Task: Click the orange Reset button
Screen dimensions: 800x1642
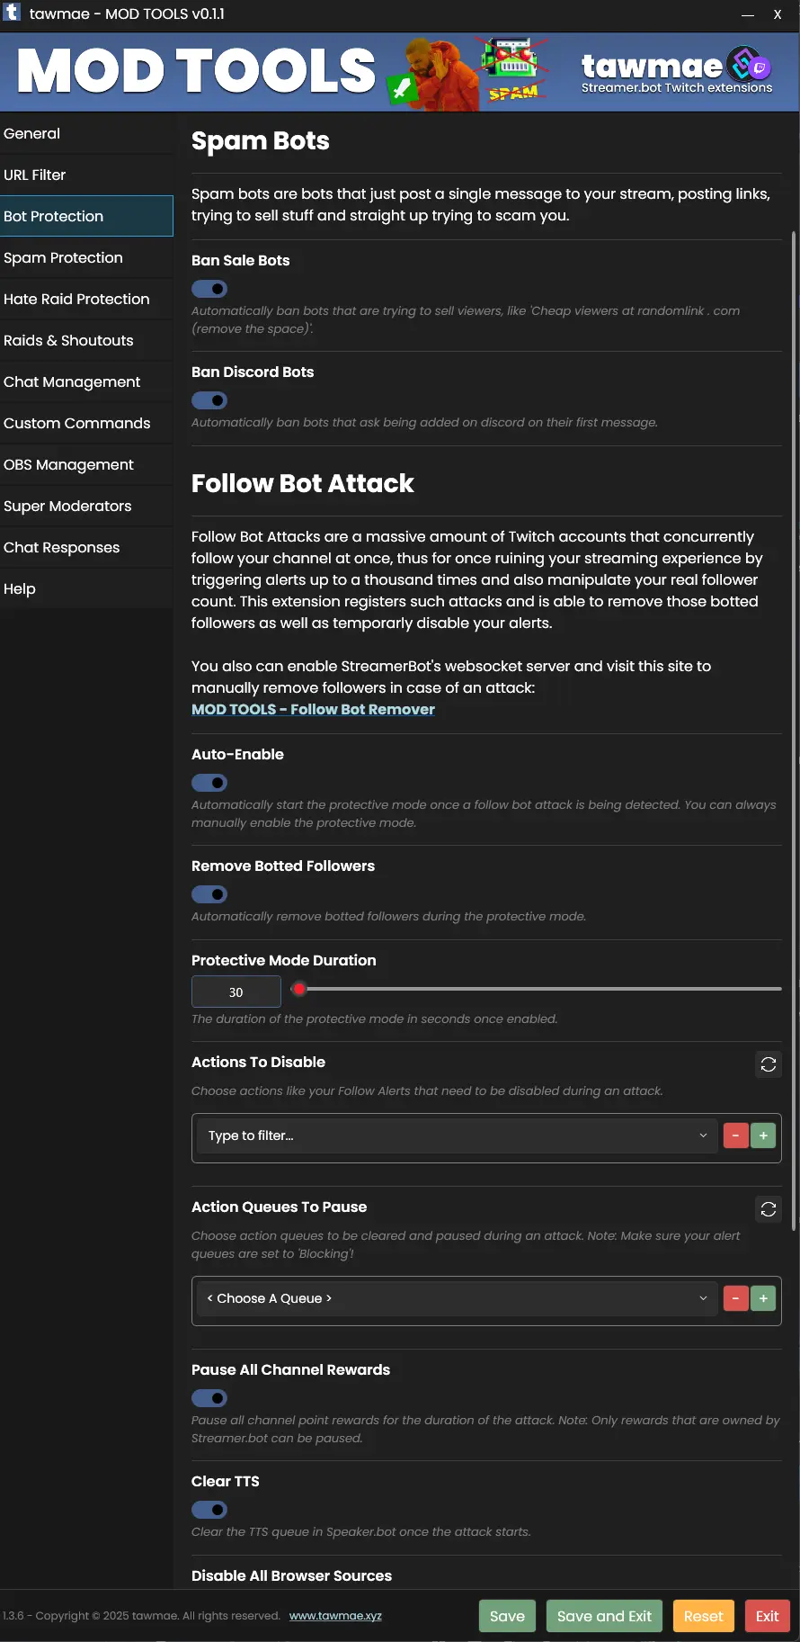Action: pos(703,1616)
